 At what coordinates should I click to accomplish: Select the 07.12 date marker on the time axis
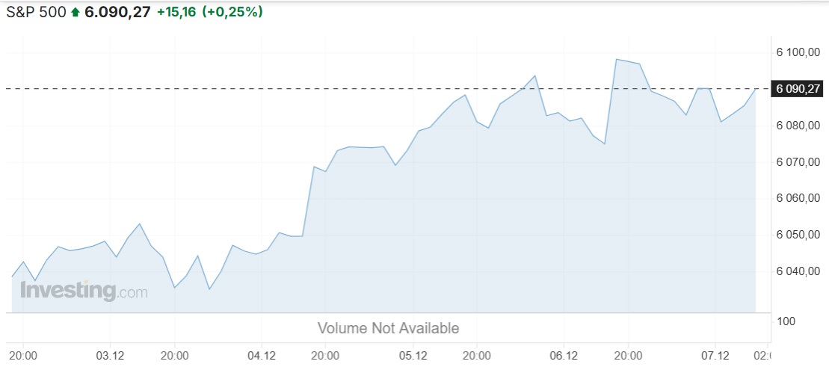click(715, 356)
